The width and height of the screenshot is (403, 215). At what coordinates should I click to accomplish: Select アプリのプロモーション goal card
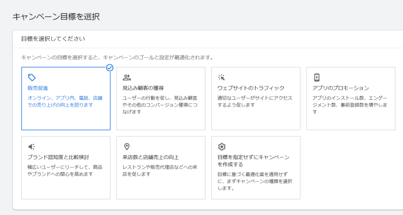click(x=351, y=98)
